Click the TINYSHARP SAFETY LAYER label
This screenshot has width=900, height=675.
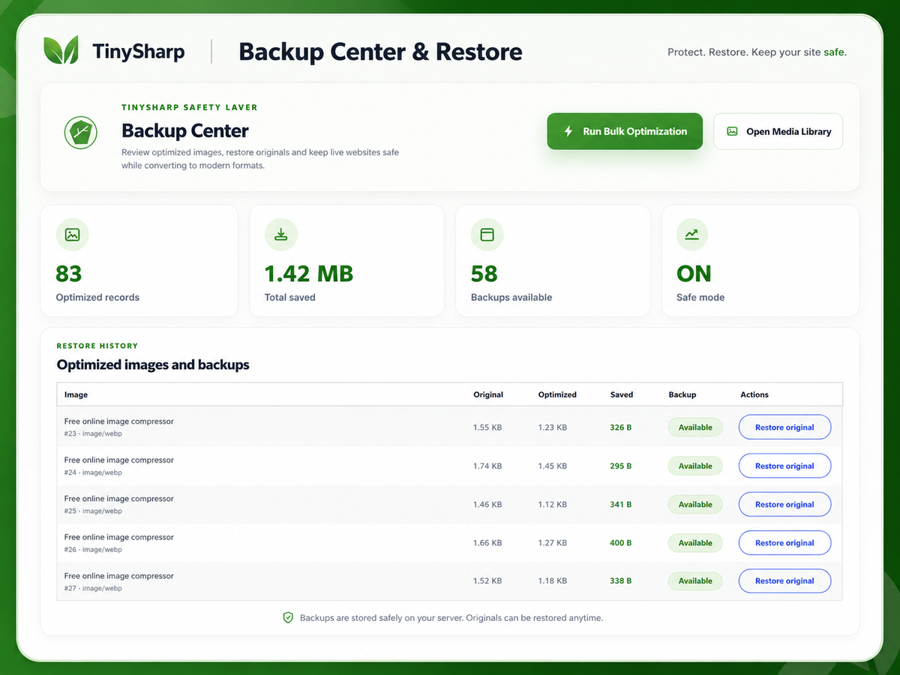[190, 107]
